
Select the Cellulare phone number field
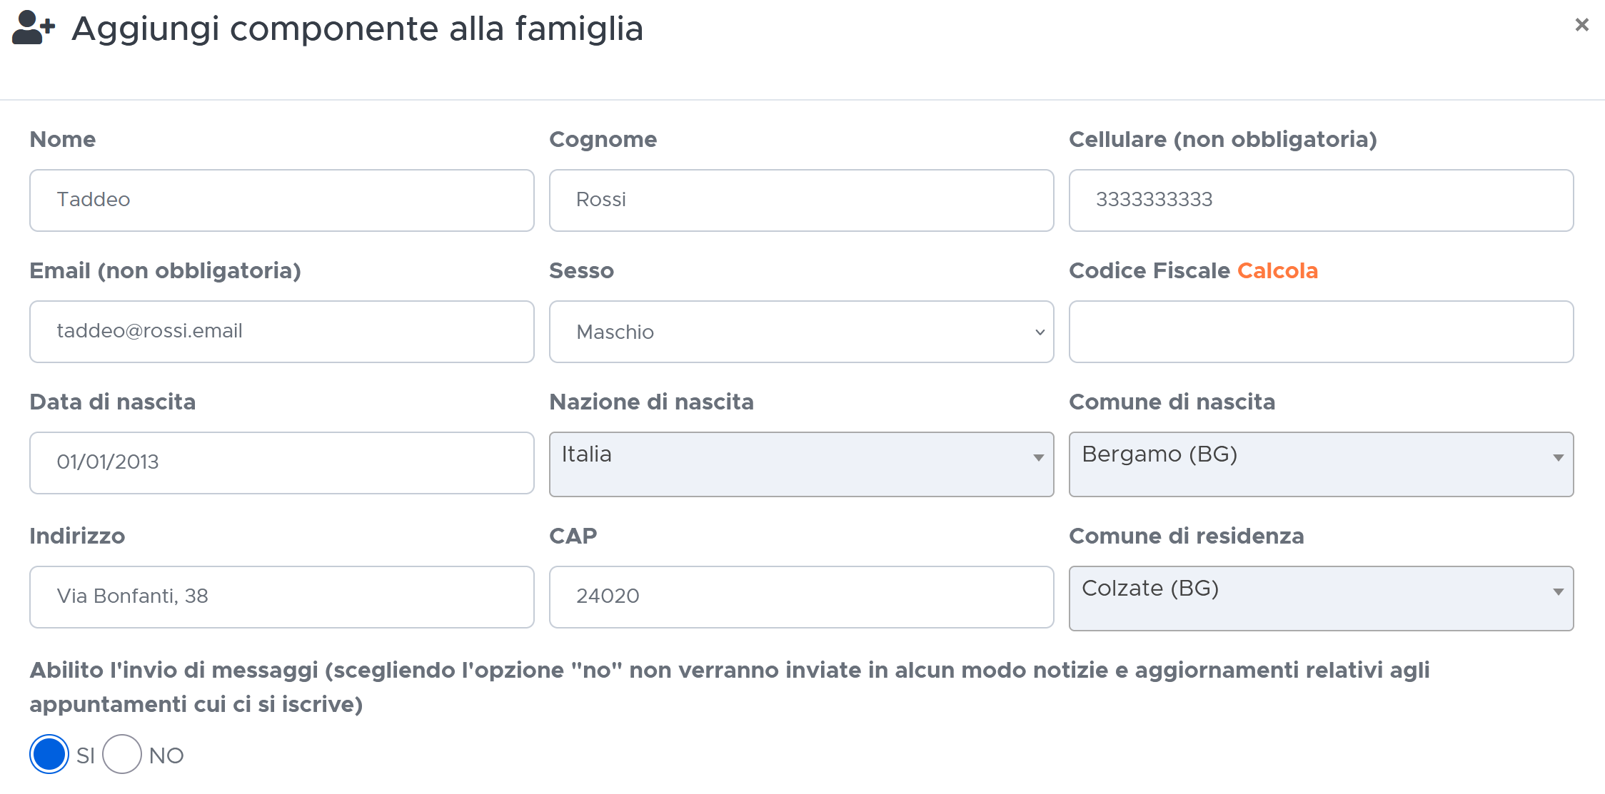pos(1321,200)
